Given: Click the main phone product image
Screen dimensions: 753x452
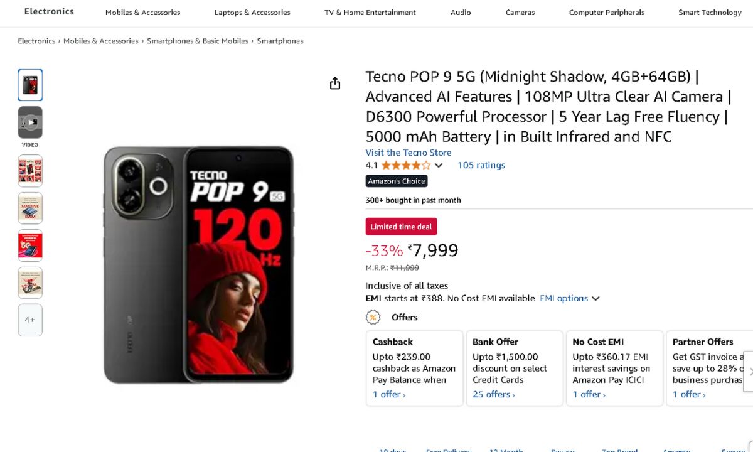Looking at the screenshot, I should (198, 264).
